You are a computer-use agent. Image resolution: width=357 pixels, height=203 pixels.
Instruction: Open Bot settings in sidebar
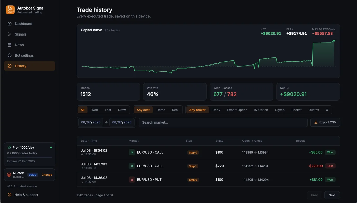point(30,55)
